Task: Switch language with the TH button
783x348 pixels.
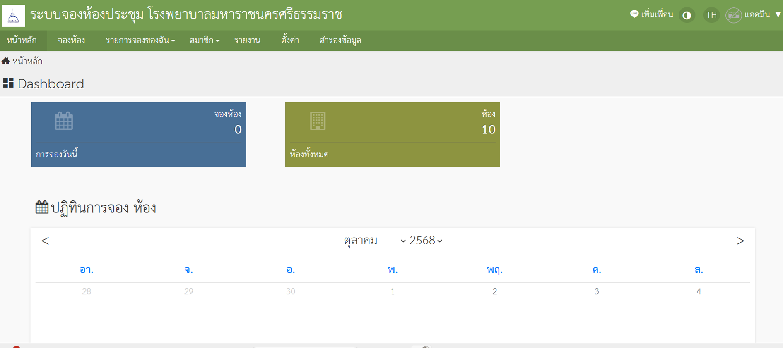Action: (x=711, y=15)
